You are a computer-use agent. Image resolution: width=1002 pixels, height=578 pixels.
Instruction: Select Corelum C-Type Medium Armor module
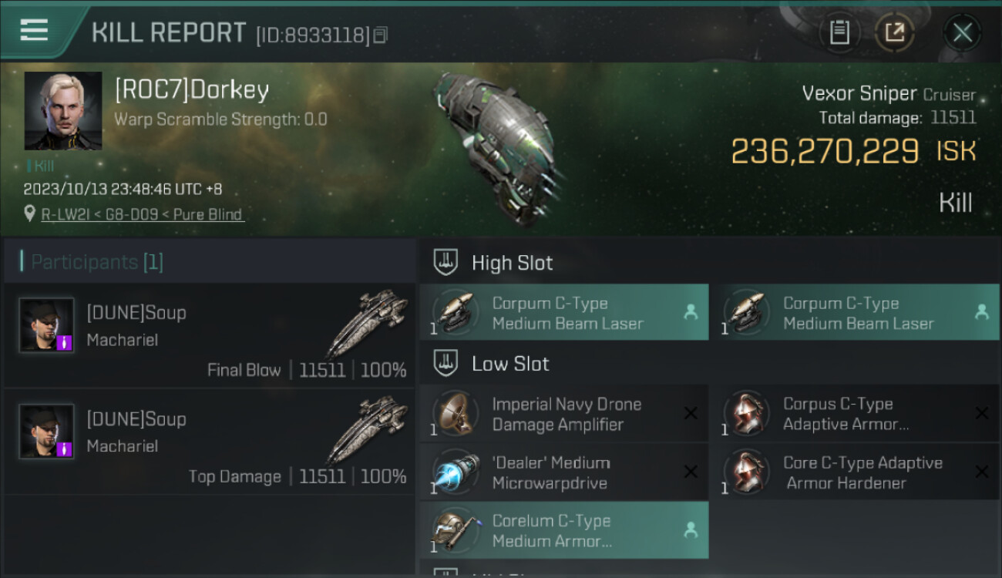(564, 530)
